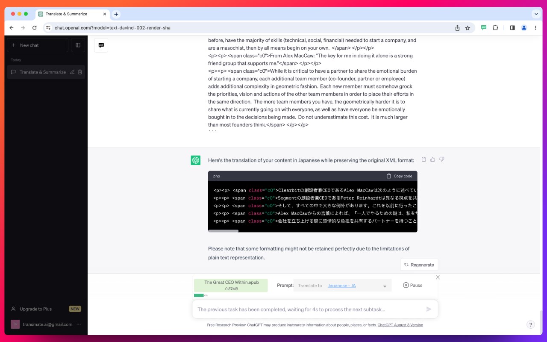Close the Translate & Summarize tab

105,14
